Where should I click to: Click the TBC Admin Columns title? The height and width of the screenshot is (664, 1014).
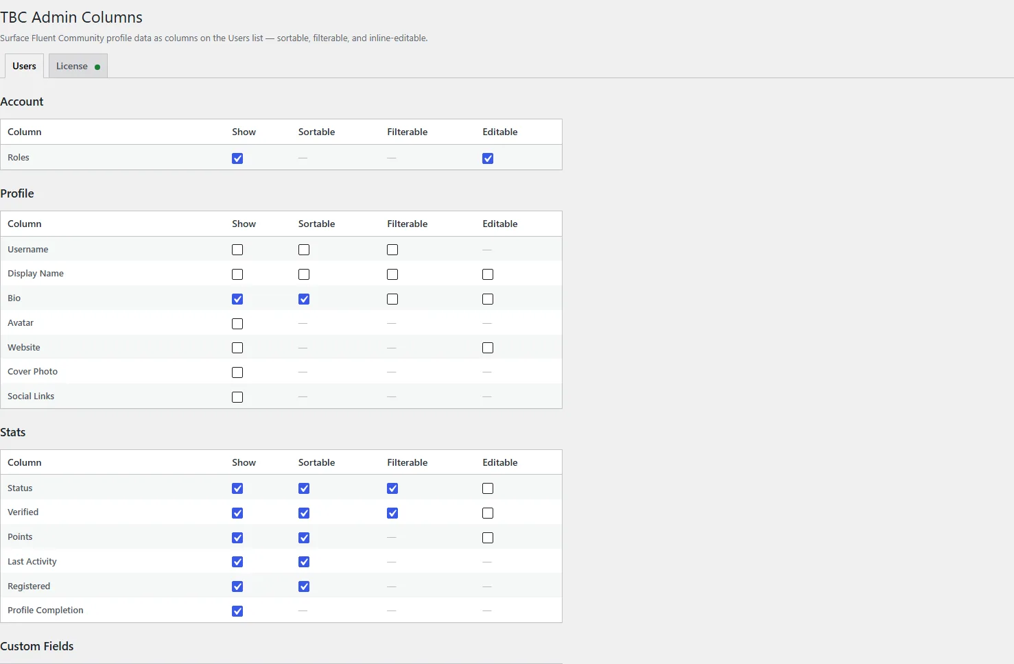(x=71, y=17)
